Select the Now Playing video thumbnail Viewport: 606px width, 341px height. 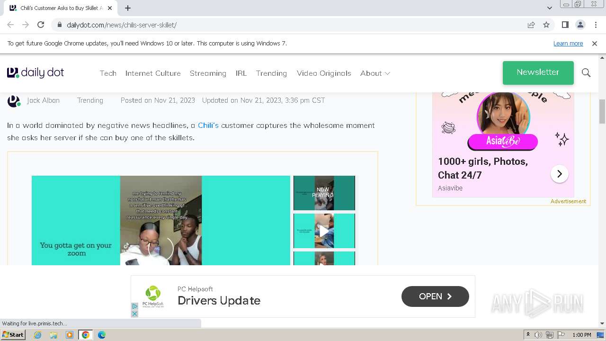tap(324, 193)
